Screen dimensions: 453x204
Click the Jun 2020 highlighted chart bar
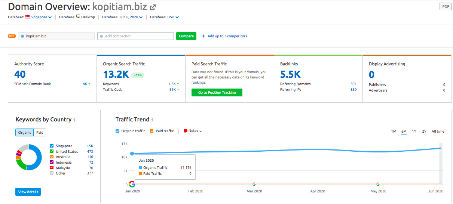[441, 163]
